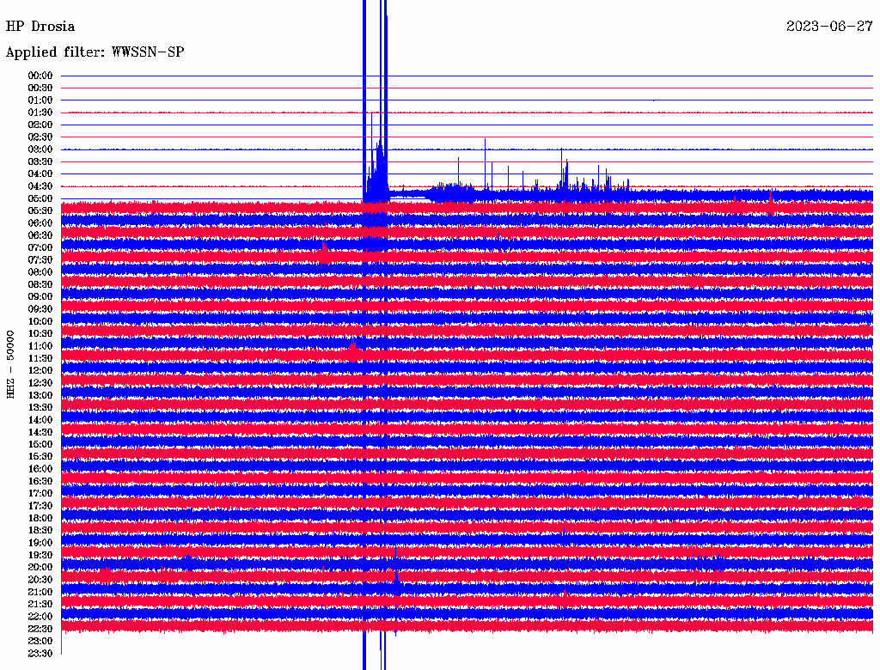Click the vertical 'HHZ - 50000' axis label
880x670 pixels.
point(10,365)
